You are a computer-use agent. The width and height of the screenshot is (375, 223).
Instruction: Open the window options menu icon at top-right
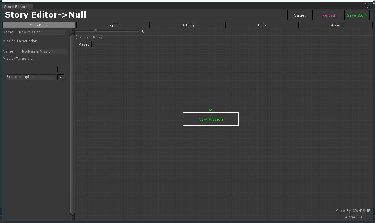tap(369, 8)
